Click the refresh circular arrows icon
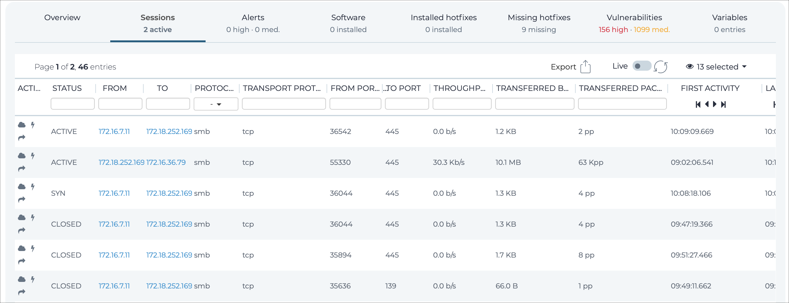Image resolution: width=789 pixels, height=303 pixels. (661, 67)
